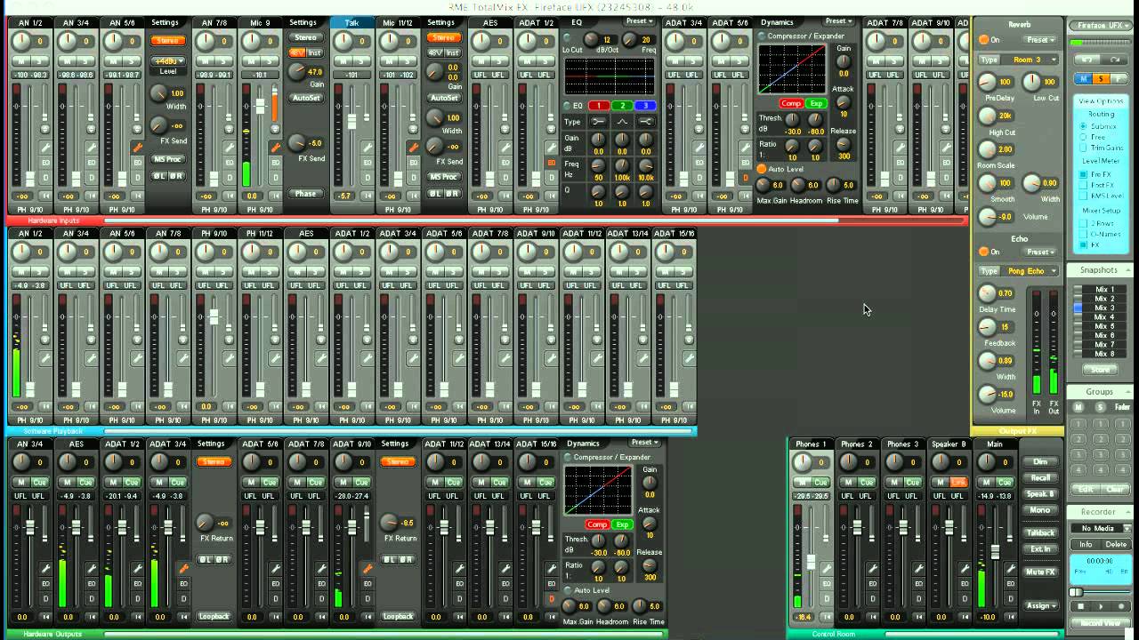Click the Redo arrow under Fireface UFX

pos(1114,60)
